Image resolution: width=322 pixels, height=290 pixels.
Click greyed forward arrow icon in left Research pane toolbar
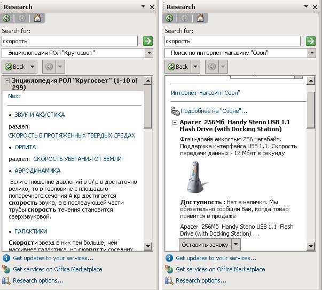tap(22, 19)
